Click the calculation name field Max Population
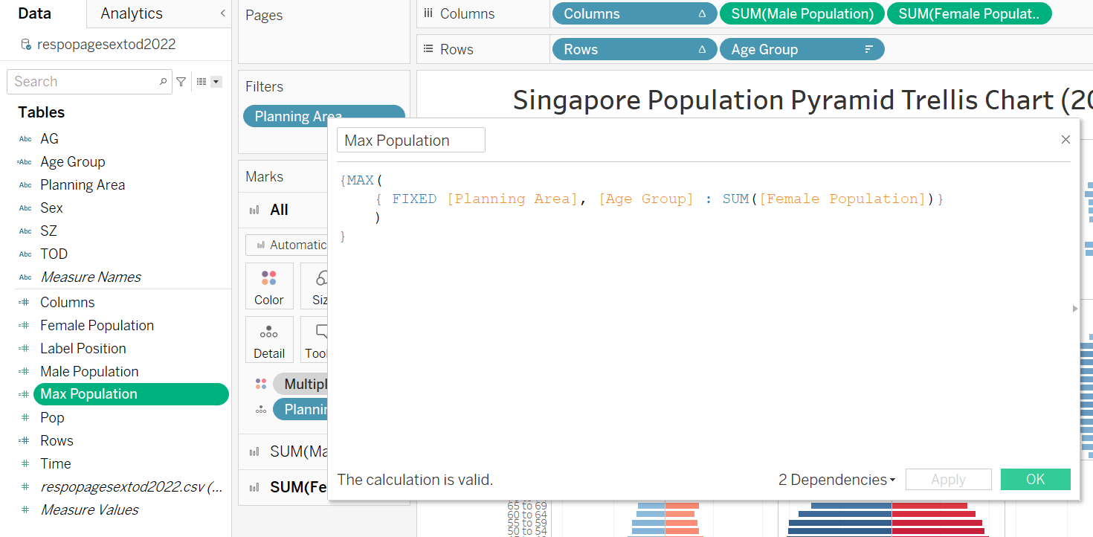1093x537 pixels. click(x=410, y=141)
